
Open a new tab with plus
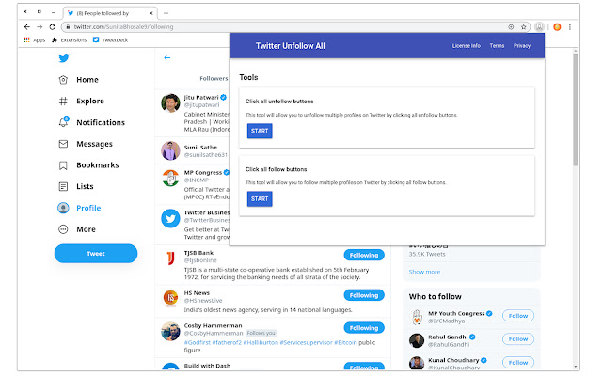click(166, 13)
